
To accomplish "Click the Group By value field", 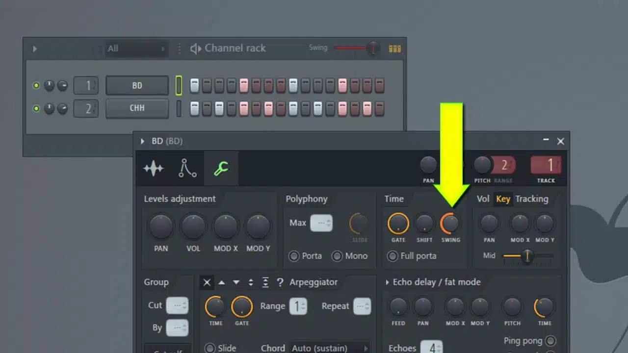I will (x=177, y=328).
